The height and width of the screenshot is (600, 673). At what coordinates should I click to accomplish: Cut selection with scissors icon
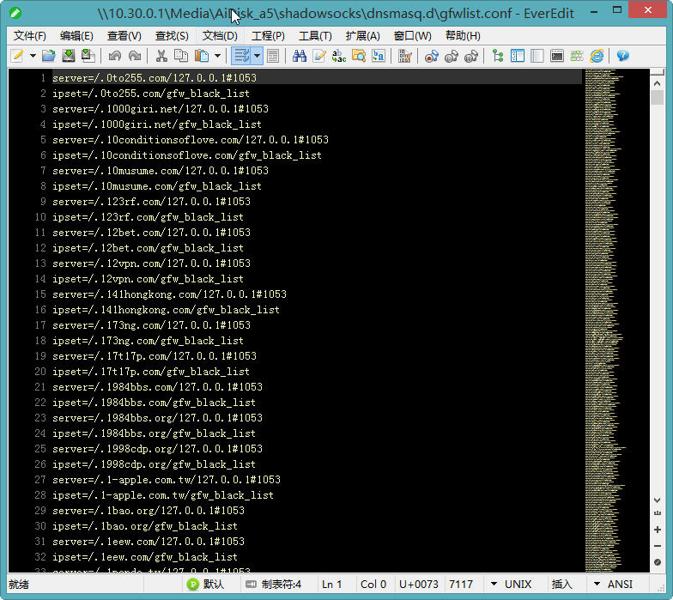pyautogui.click(x=161, y=56)
